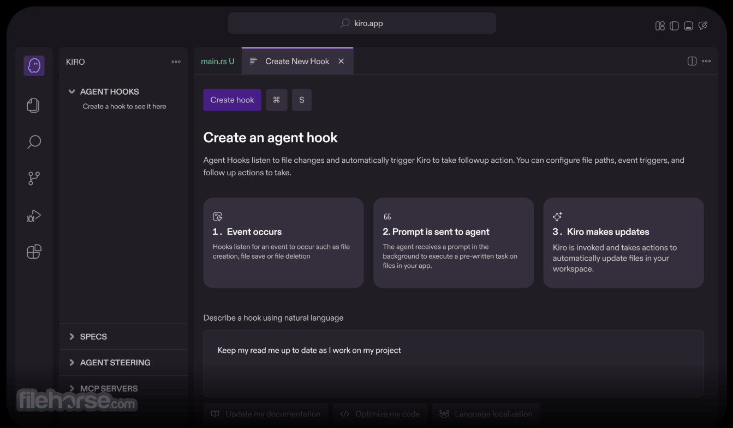Select the Create New Hook tab
733x428 pixels.
(x=297, y=61)
